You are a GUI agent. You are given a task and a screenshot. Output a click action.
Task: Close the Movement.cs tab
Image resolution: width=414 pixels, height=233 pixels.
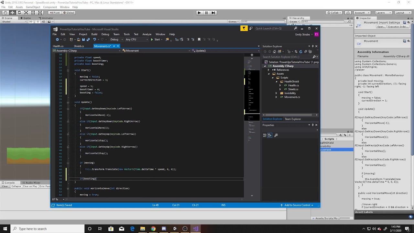click(x=118, y=46)
